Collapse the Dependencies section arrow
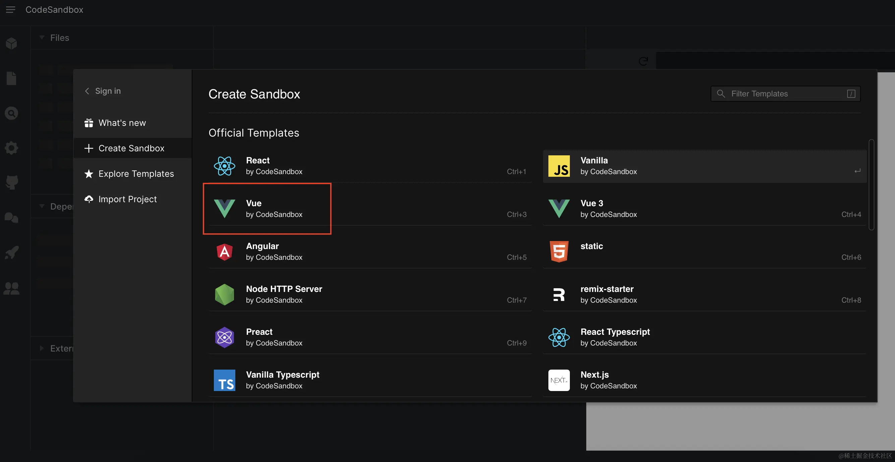This screenshot has width=895, height=462. tap(42, 206)
